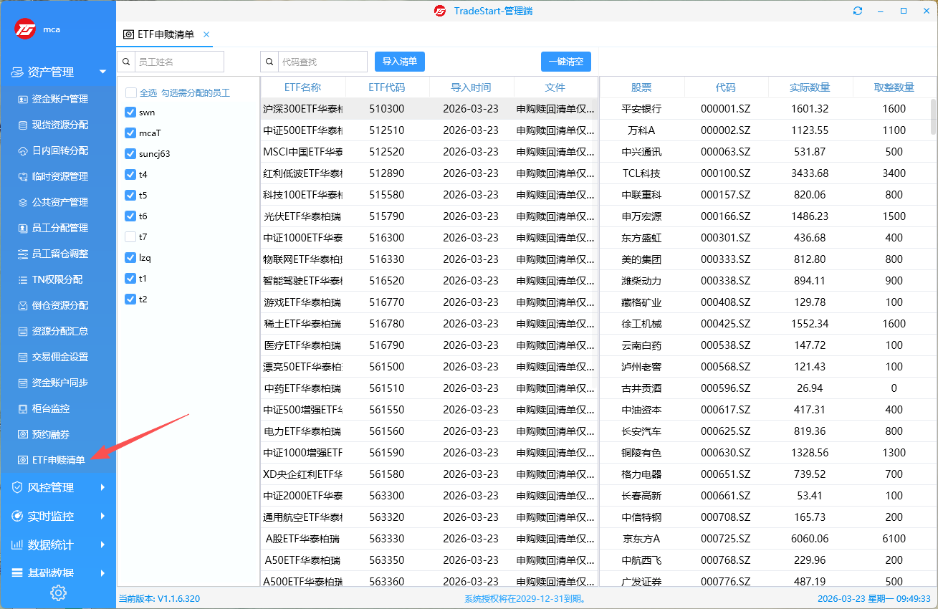The height and width of the screenshot is (609, 938).
Task: Click the 员工分配管理 sidebar icon
Action: [x=23, y=228]
